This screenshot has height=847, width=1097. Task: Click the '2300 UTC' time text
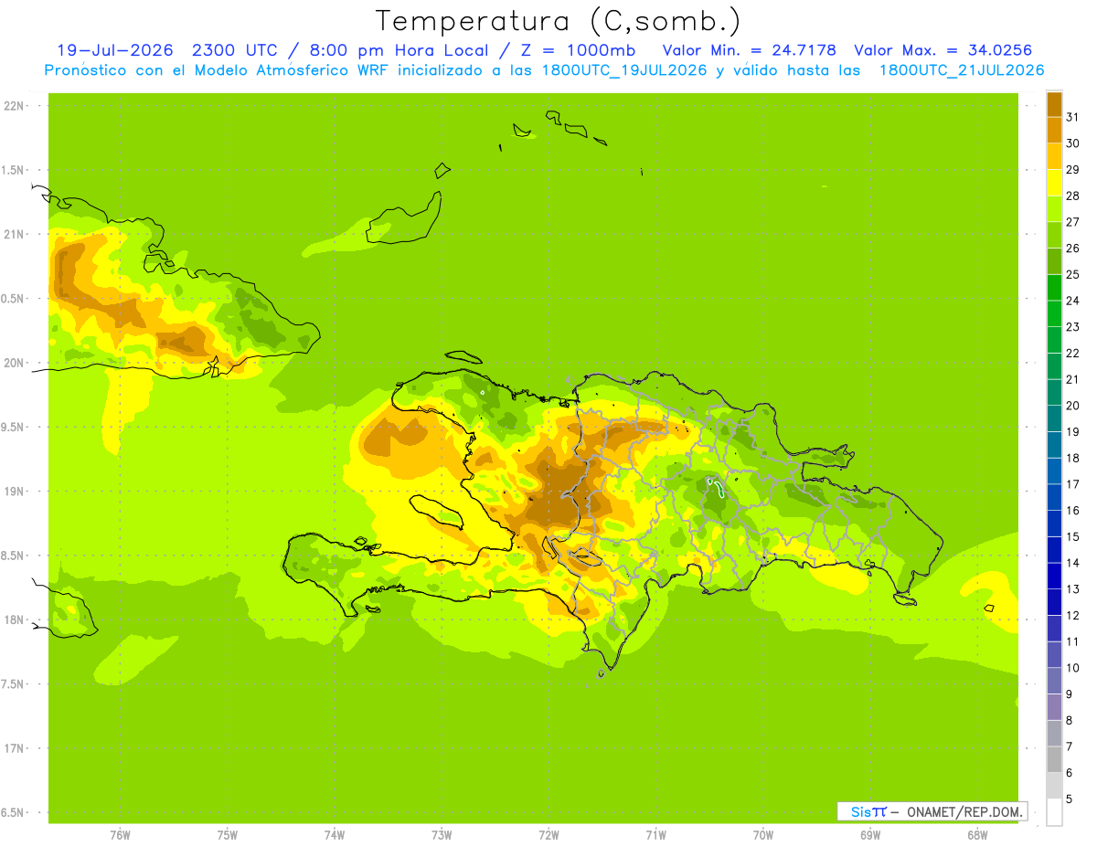pos(238,50)
